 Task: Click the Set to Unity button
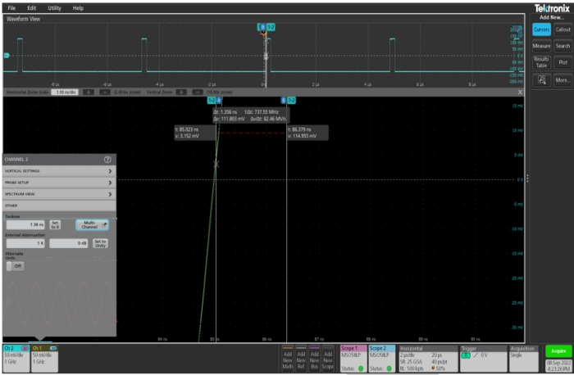pyautogui.click(x=99, y=242)
